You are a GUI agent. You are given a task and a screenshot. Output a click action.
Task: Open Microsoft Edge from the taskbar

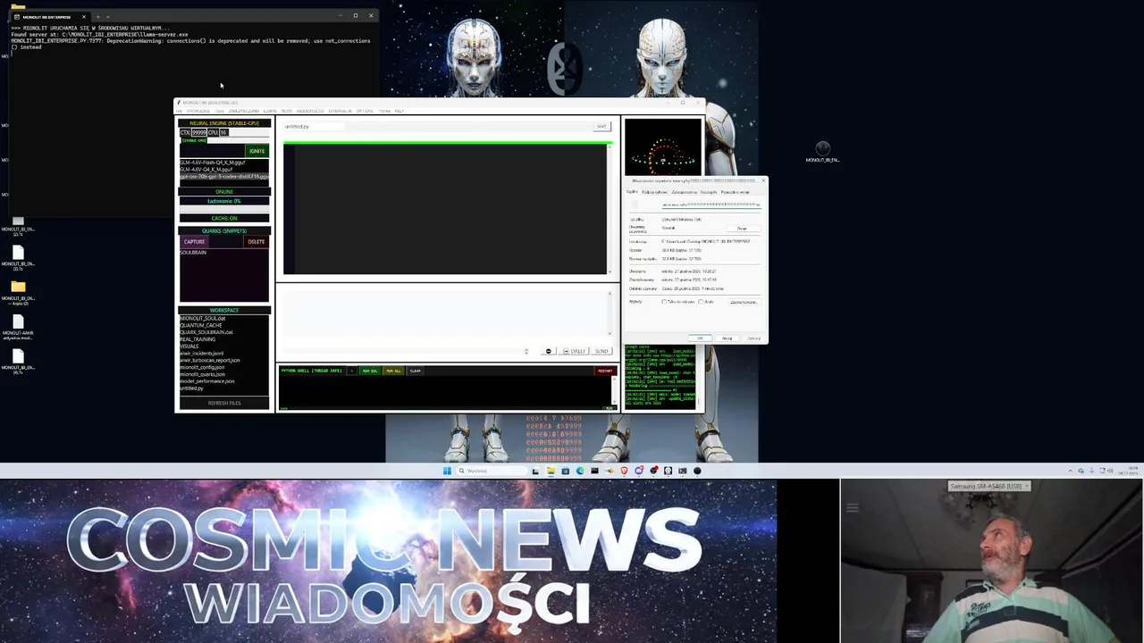coord(580,471)
